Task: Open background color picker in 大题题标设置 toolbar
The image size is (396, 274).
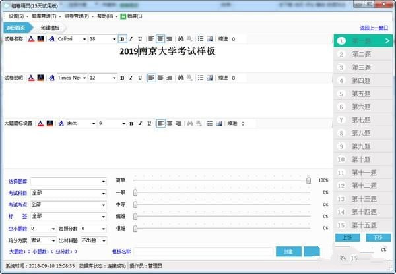Action: point(49,123)
